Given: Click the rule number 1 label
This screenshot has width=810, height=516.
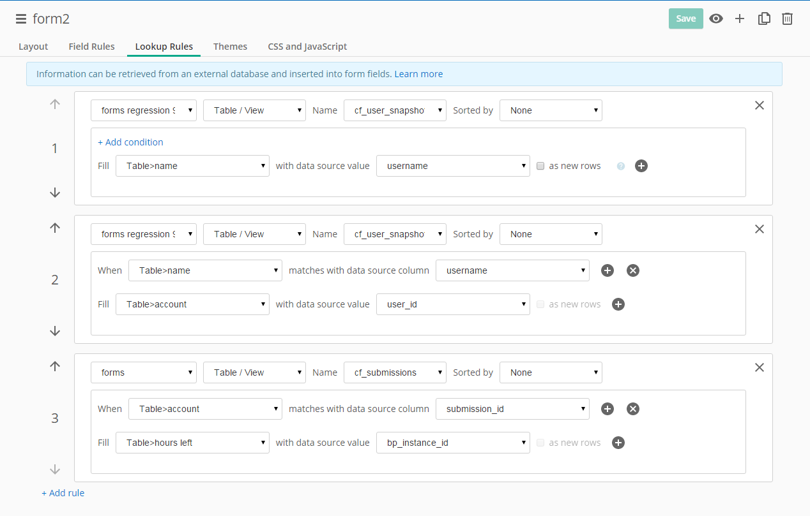Looking at the screenshot, I should 55,149.
